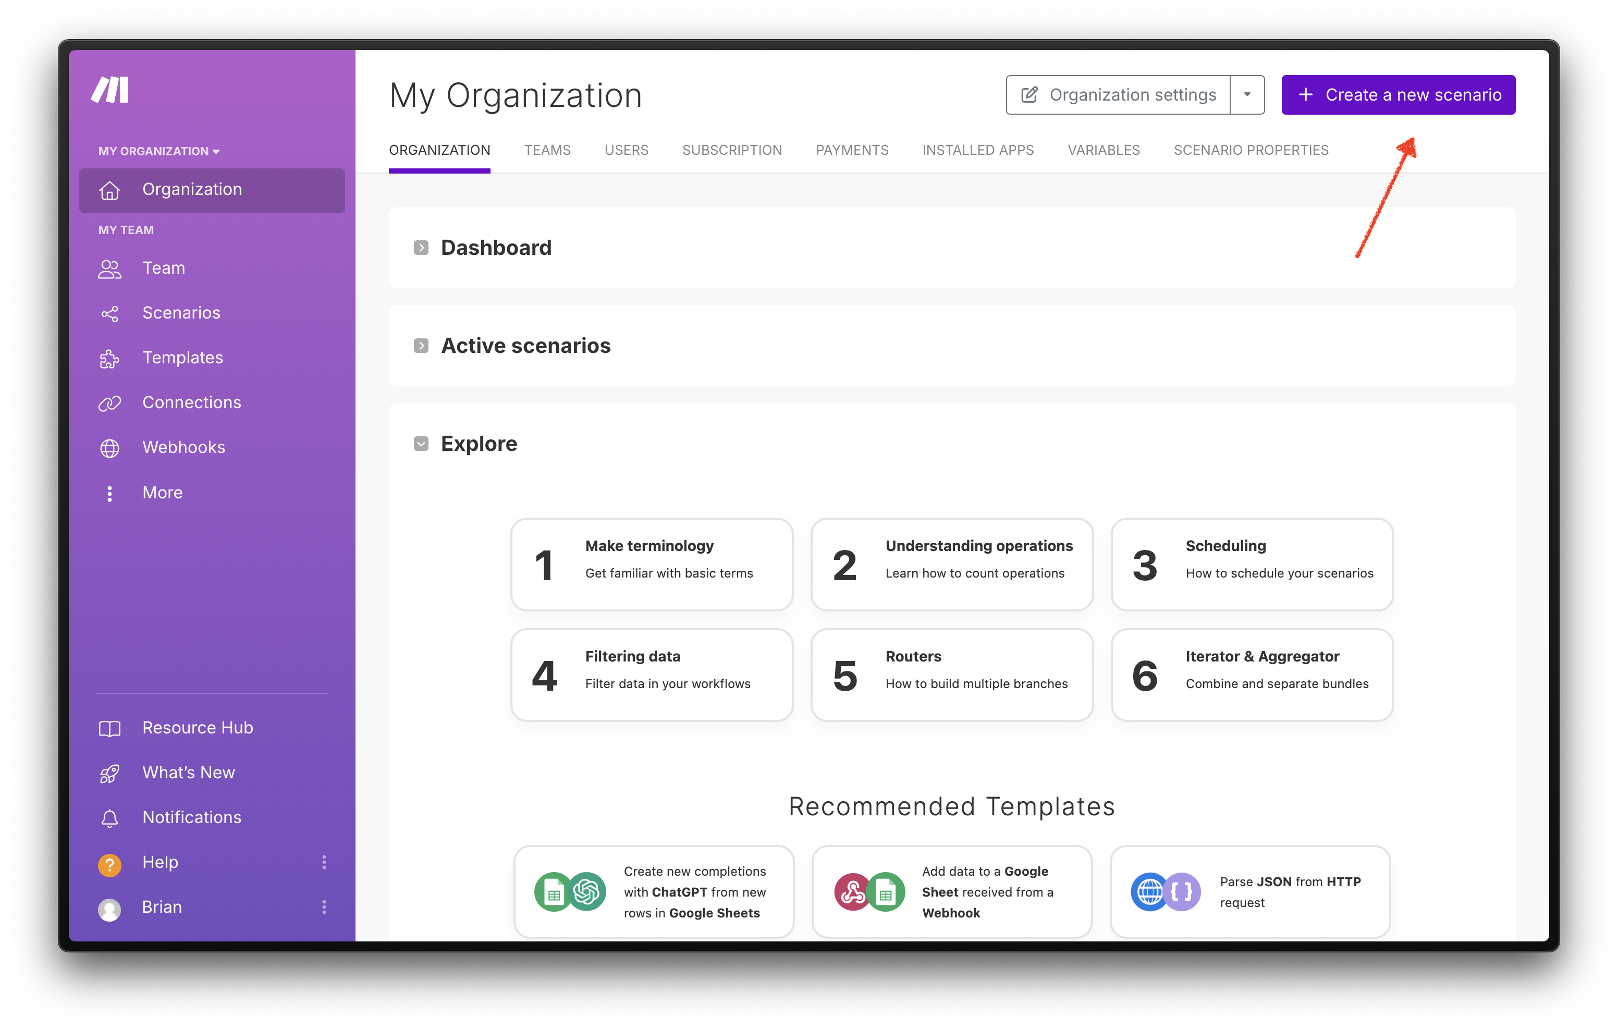Open Connections using the link icon
Viewport: 1618px width, 1029px height.
click(x=109, y=402)
